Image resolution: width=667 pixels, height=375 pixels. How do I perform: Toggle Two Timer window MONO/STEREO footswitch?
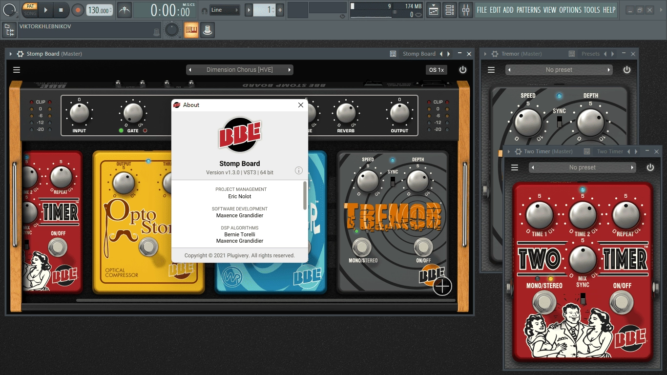coord(543,303)
